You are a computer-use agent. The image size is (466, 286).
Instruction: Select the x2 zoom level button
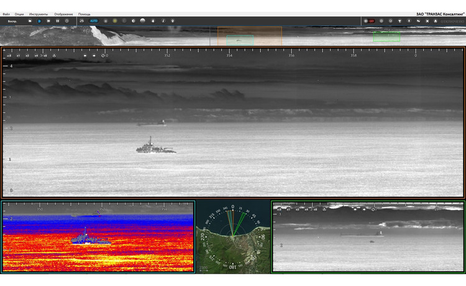28,56
